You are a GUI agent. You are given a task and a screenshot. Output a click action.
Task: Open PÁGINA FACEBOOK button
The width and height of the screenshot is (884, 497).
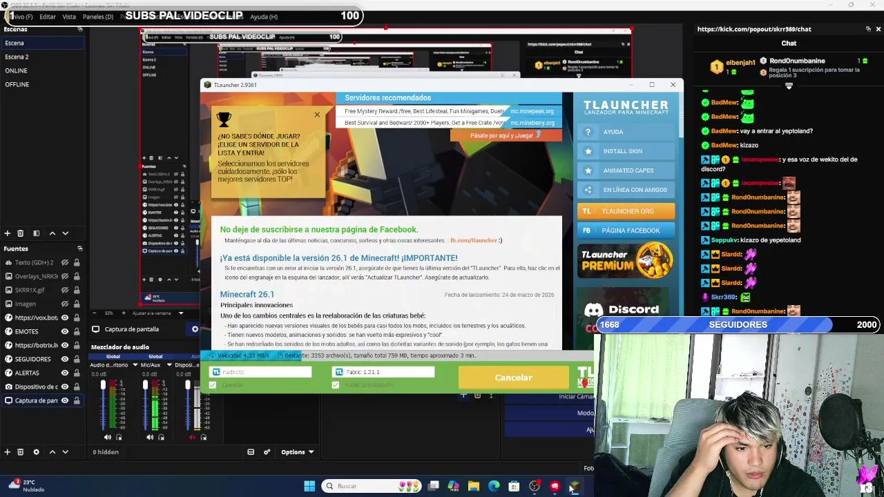point(626,231)
